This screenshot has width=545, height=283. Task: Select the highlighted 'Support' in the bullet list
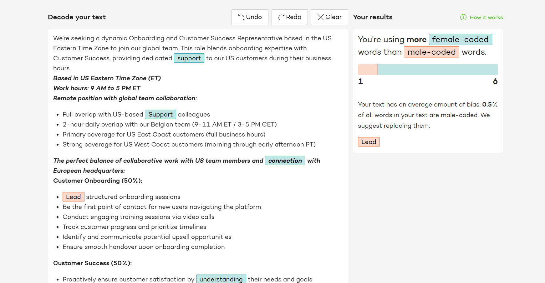click(x=160, y=114)
